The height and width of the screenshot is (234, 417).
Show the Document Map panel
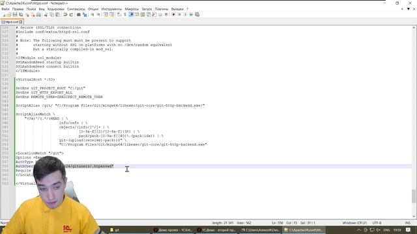(143, 14)
